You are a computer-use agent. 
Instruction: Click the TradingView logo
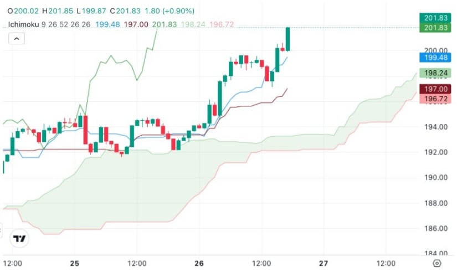(x=19, y=239)
